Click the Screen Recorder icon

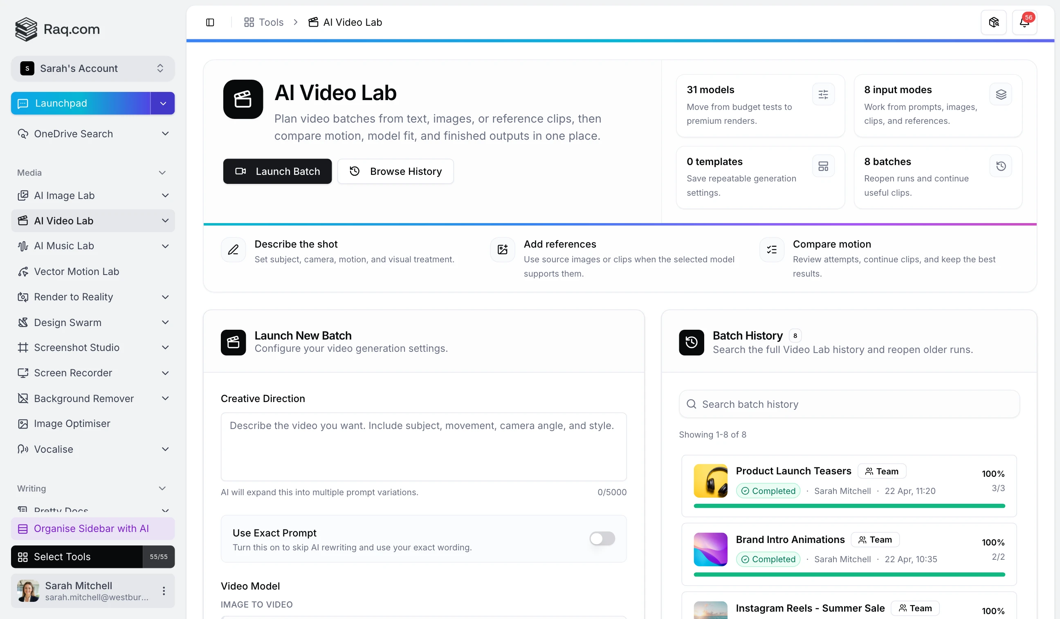(x=23, y=373)
